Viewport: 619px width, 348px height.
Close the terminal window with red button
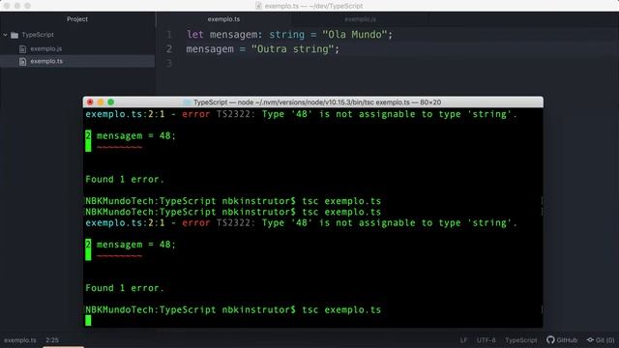tap(90, 102)
